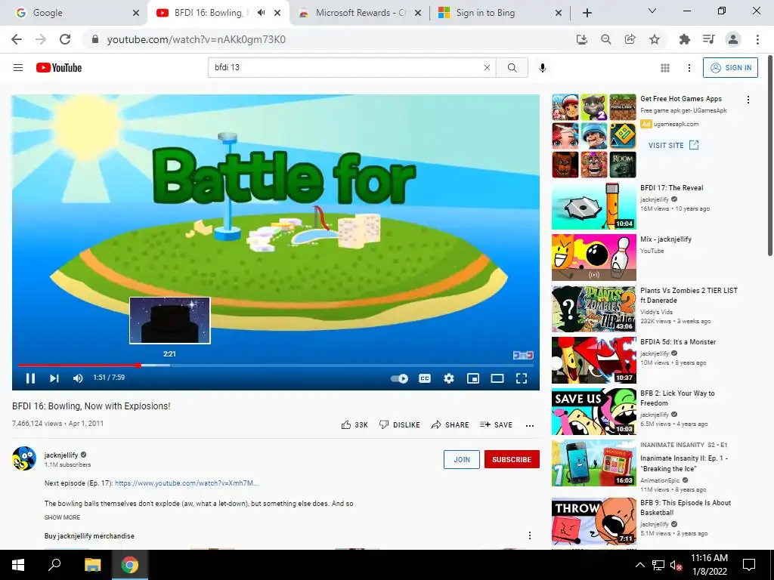The width and height of the screenshot is (774, 580).
Task: Search with your voice microphone
Action: coord(543,67)
